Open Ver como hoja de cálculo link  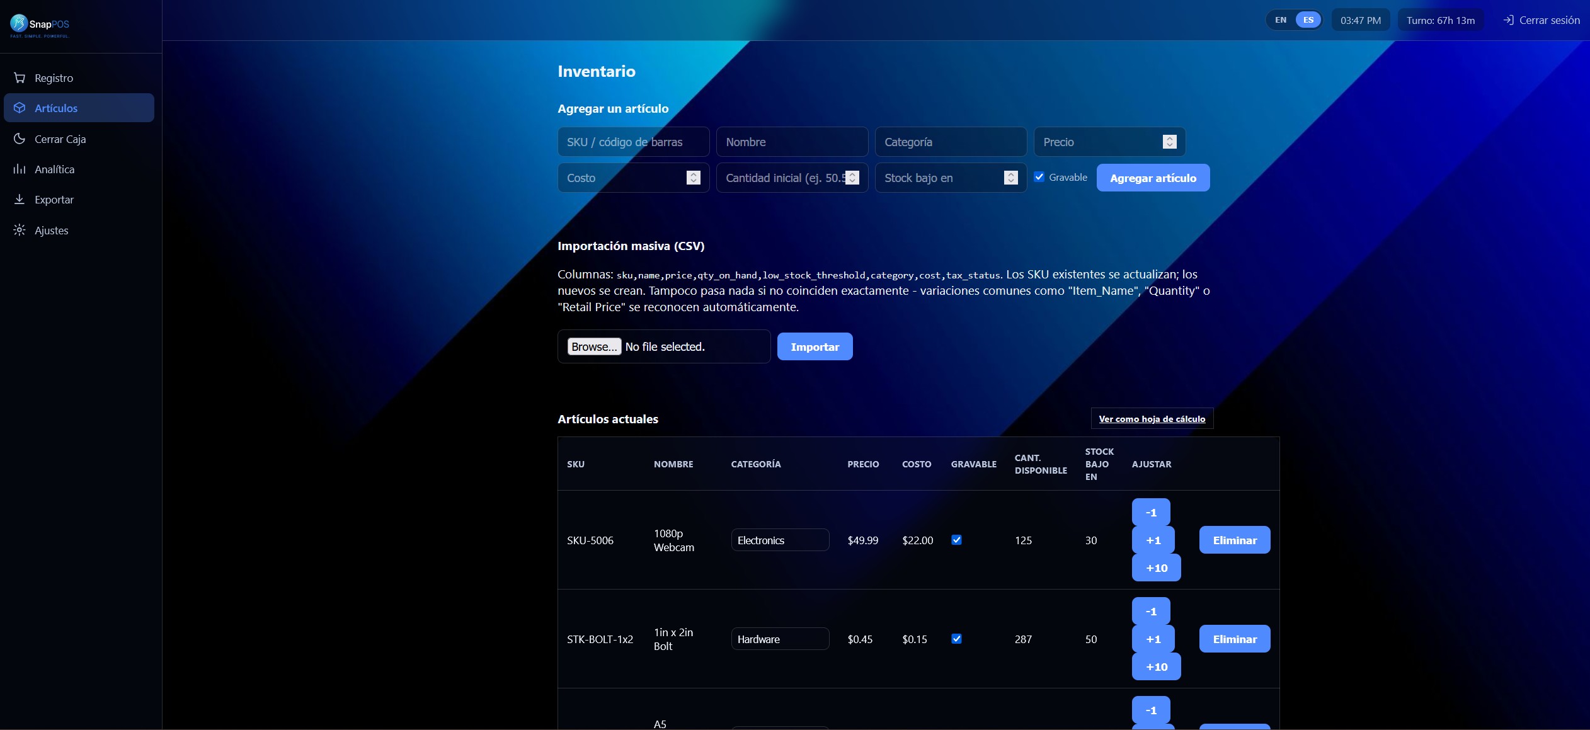click(x=1152, y=419)
